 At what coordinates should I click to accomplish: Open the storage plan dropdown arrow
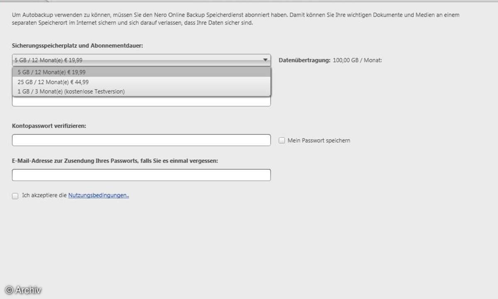point(266,60)
